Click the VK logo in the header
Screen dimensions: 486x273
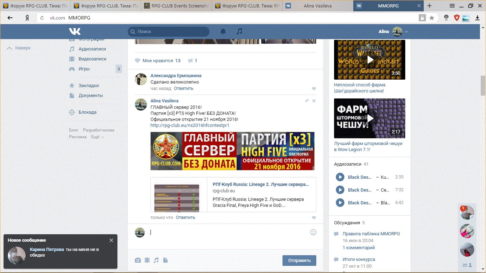(x=75, y=32)
